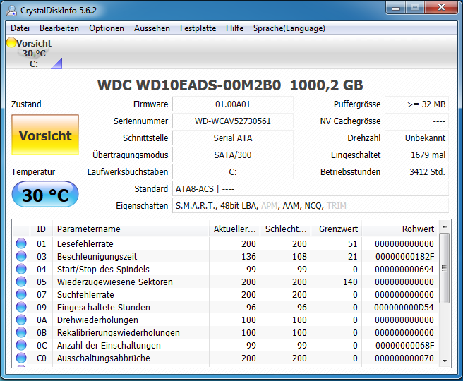Click the Parametername column header

[x=131, y=229]
